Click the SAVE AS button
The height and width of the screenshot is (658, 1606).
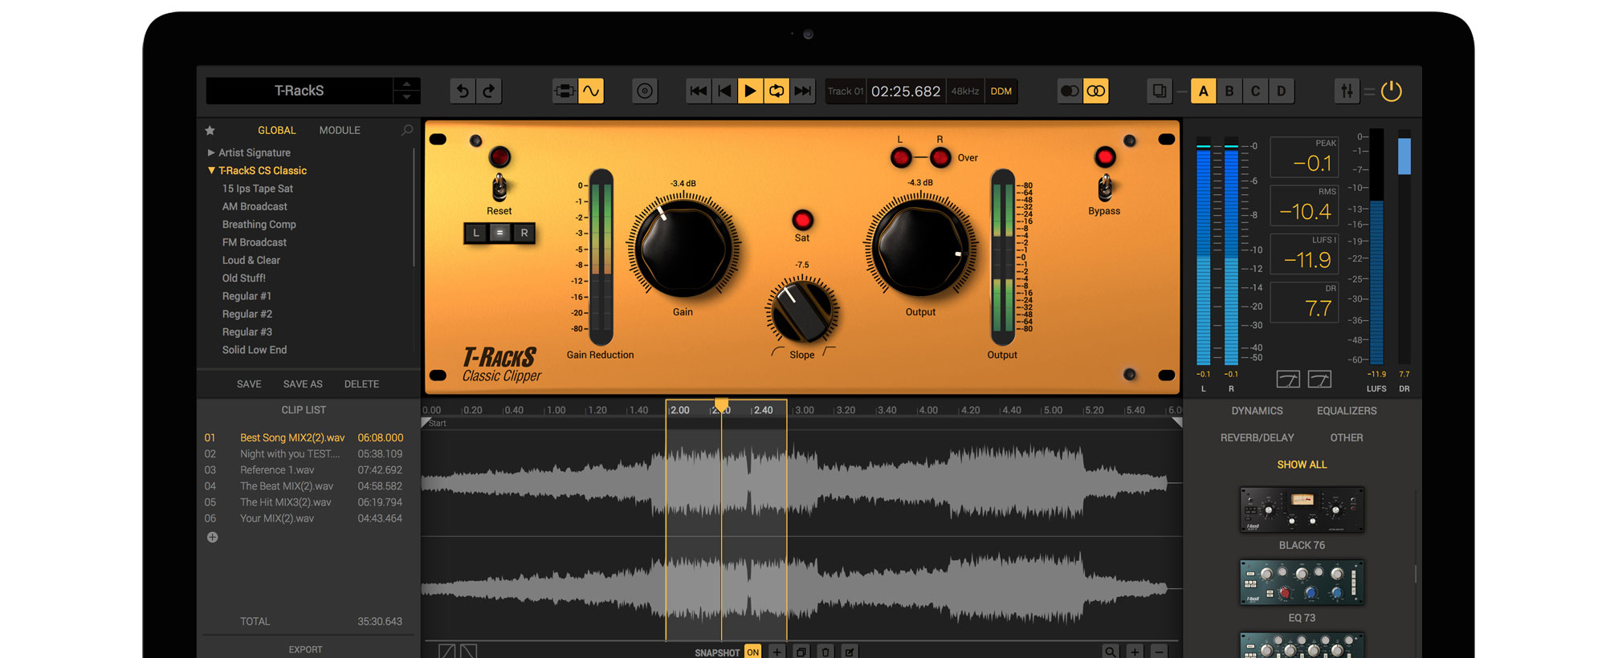point(303,384)
